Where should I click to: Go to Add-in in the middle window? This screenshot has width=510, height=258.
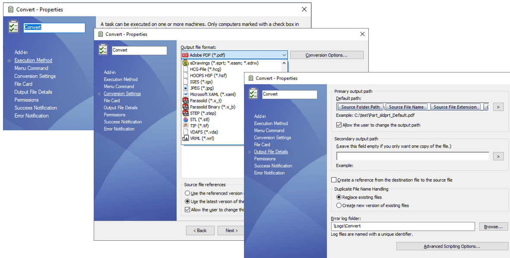(110, 72)
